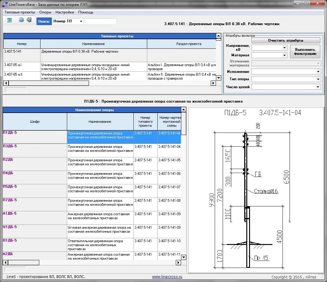Viewport: 327px width, 282px height.
Task: Click the exit door toolbar icon
Action: 29,20
